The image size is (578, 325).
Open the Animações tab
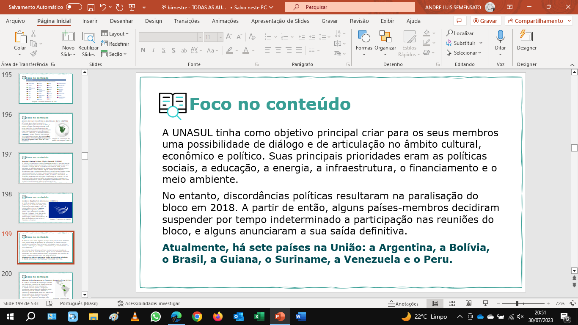tap(225, 21)
